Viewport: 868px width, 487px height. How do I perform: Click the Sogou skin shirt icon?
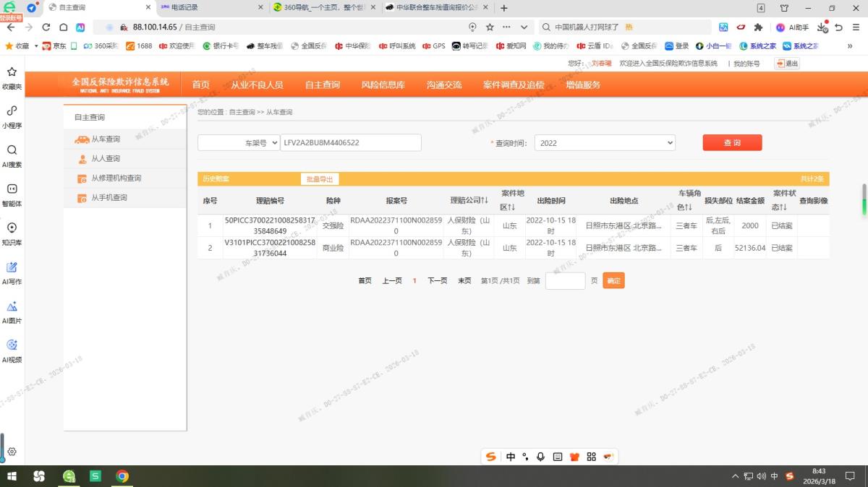tap(575, 457)
